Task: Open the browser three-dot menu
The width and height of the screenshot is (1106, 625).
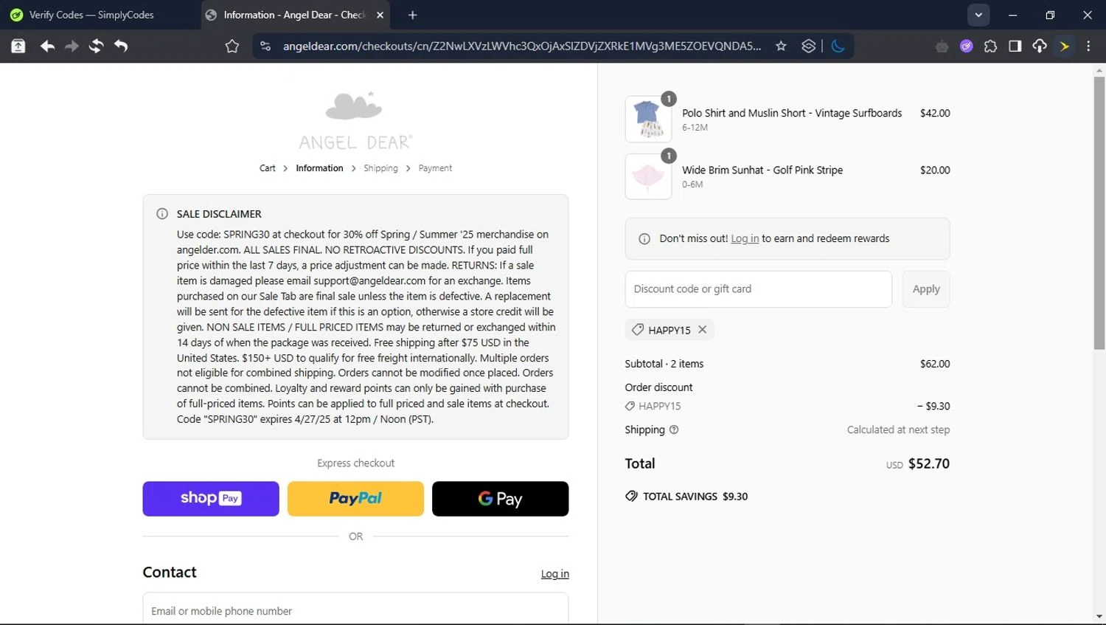Action: 1088,46
